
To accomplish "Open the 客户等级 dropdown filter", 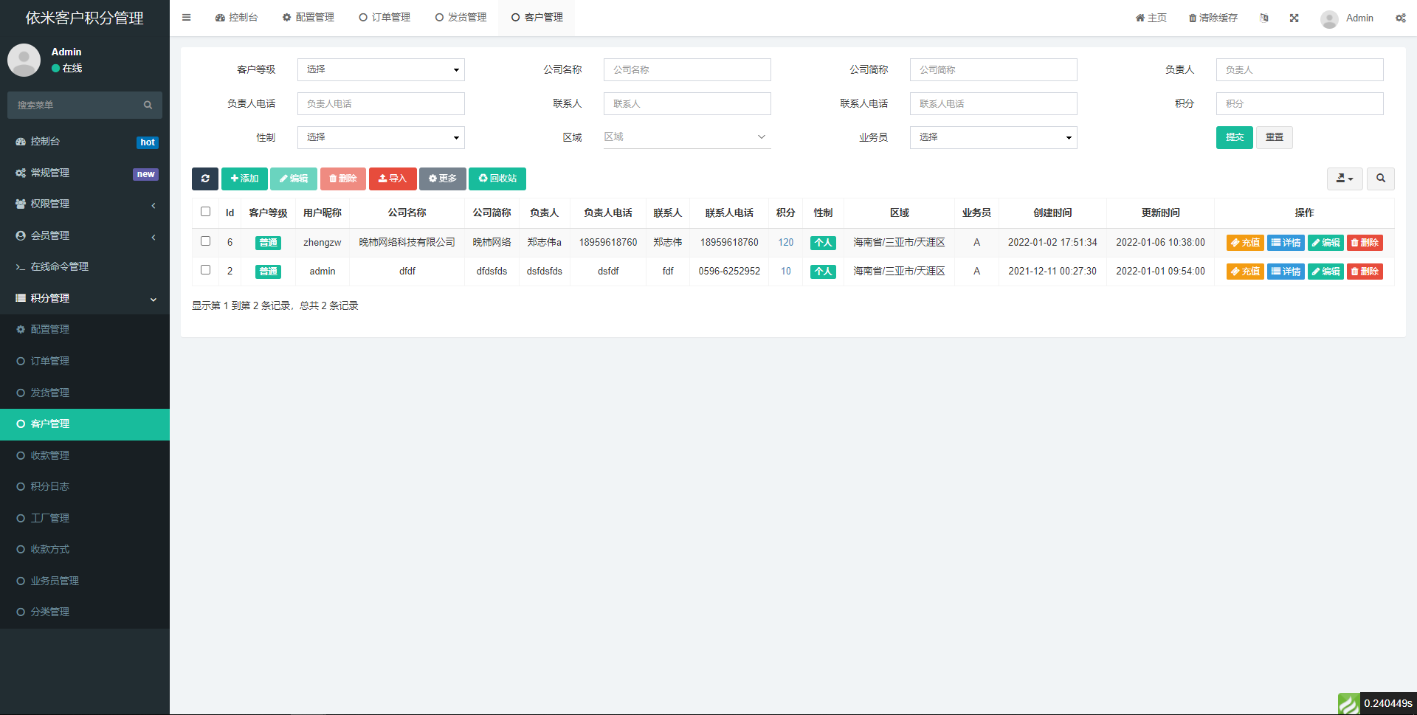I will click(x=381, y=69).
